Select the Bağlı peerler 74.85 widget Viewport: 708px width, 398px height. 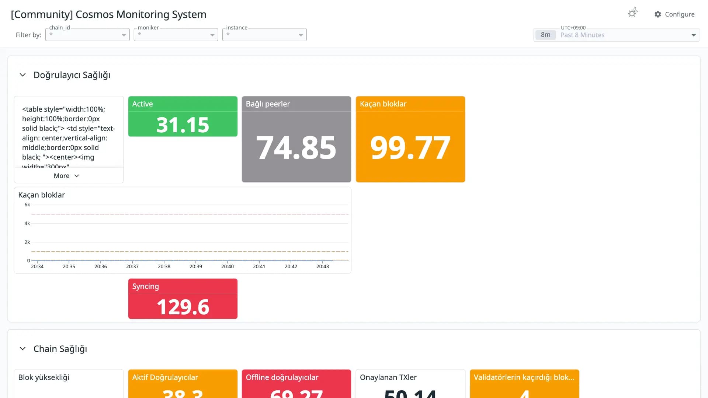click(296, 139)
